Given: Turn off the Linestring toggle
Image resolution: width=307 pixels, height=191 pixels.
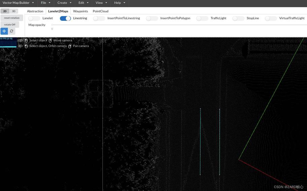Looking at the screenshot, I should pyautogui.click(x=65, y=18).
